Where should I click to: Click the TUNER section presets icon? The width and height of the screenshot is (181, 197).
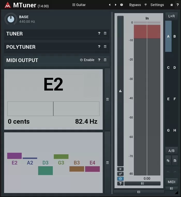[x=105, y=33]
